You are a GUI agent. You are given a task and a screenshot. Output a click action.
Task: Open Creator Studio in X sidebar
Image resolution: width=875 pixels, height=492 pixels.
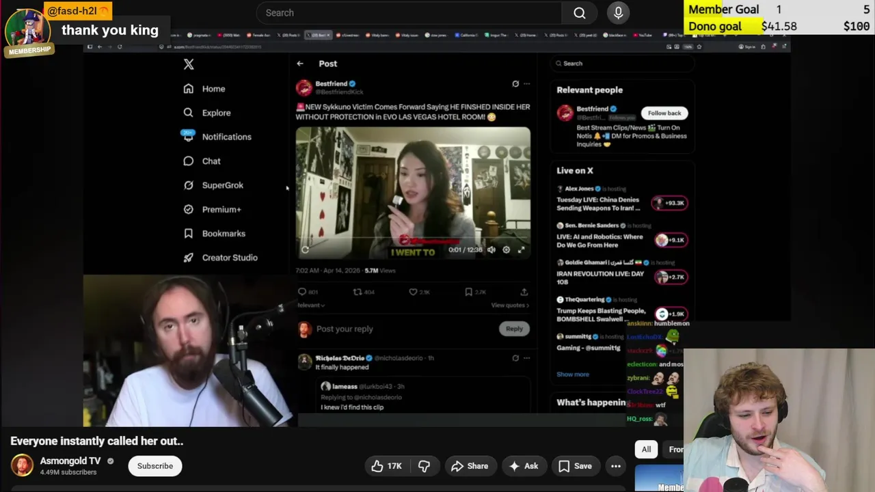pos(220,258)
